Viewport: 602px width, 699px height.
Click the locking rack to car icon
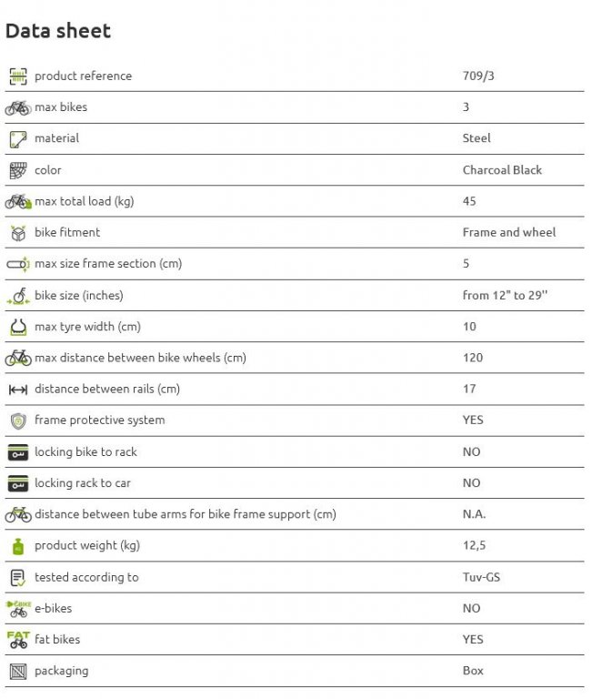18,483
